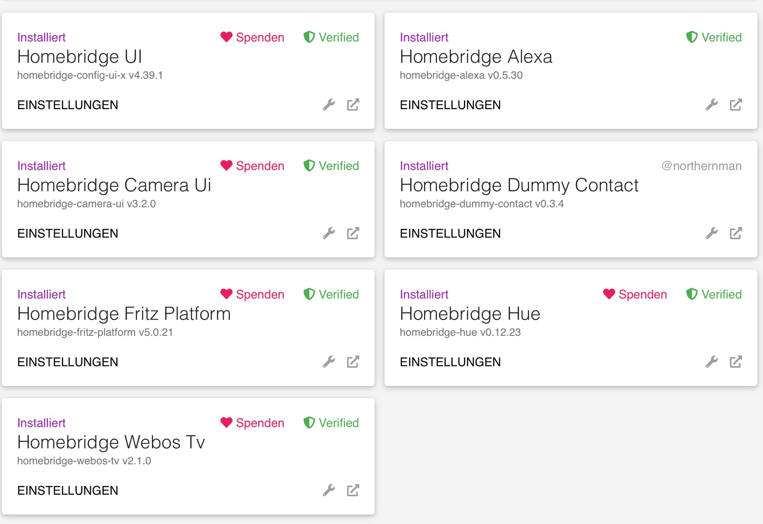Open external link icon for Homebridge Hue
The height and width of the screenshot is (524, 763).
pos(736,362)
